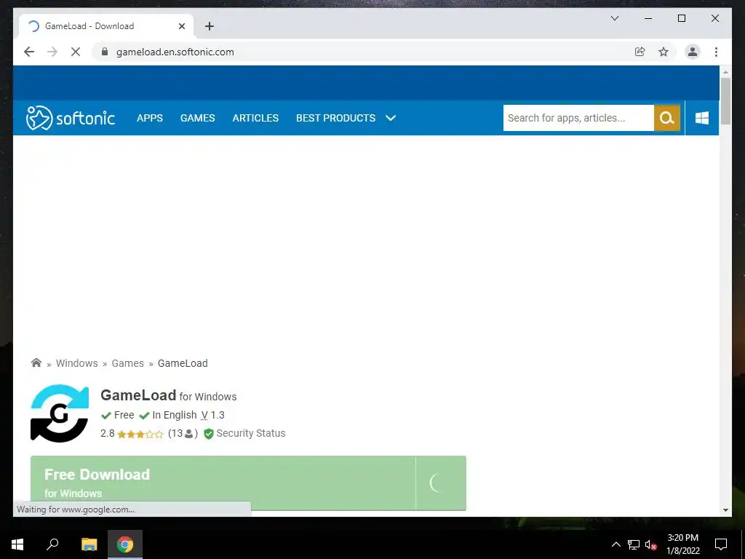The height and width of the screenshot is (559, 745).
Task: Click the page vertical scrollbar thumb
Action: tap(725, 100)
